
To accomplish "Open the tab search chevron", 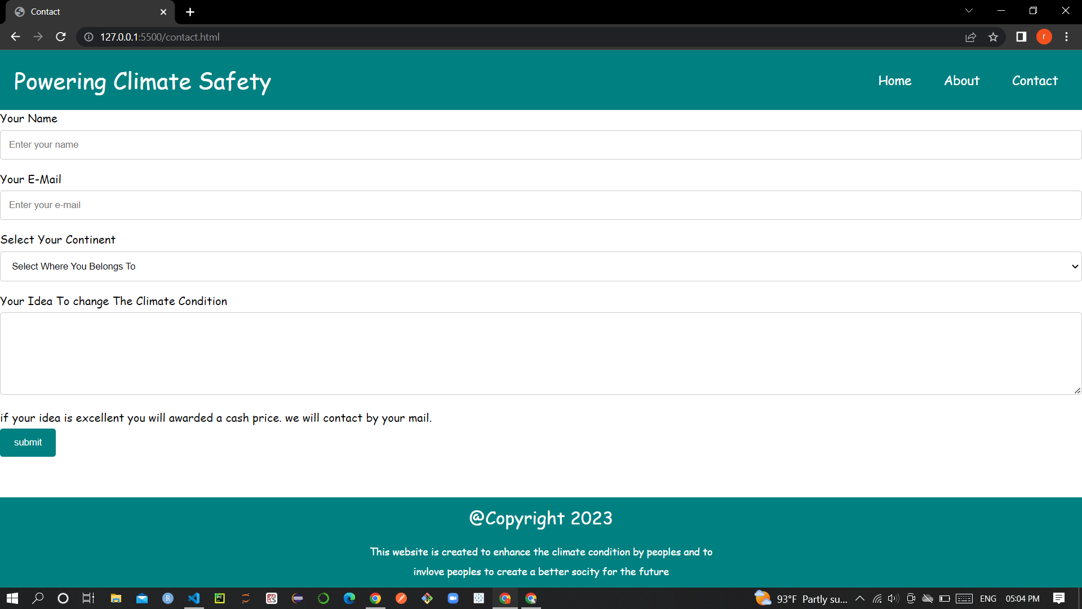I will (969, 11).
